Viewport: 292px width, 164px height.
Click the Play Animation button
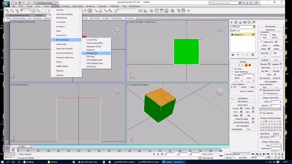click(x=261, y=154)
